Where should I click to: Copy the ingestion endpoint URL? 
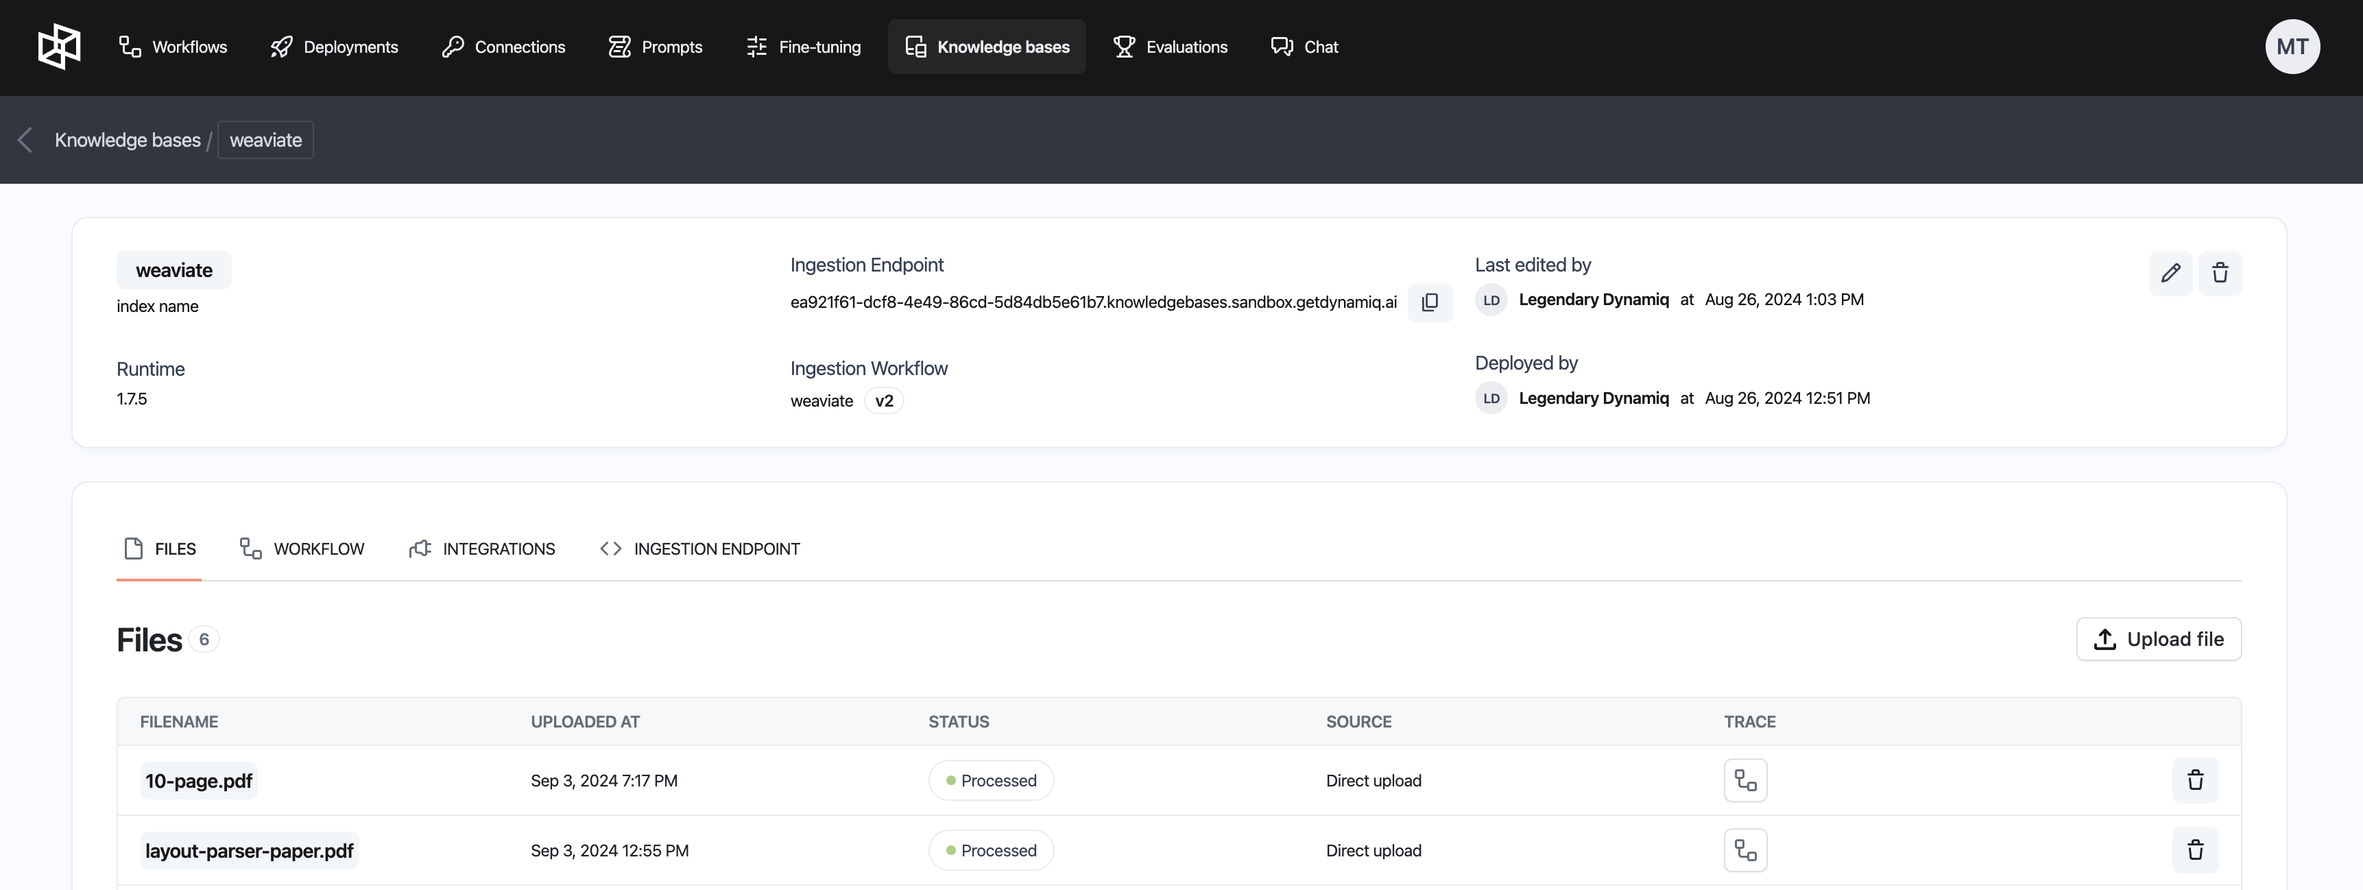(x=1429, y=303)
